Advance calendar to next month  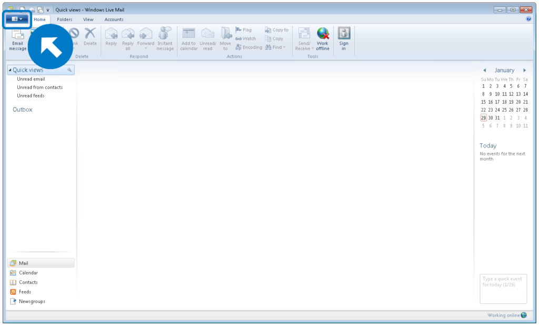click(525, 70)
